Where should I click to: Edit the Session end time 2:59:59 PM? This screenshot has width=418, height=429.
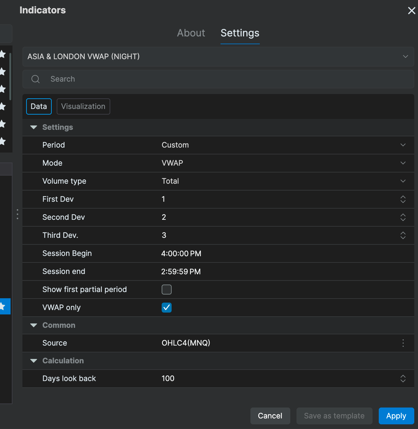pos(181,272)
